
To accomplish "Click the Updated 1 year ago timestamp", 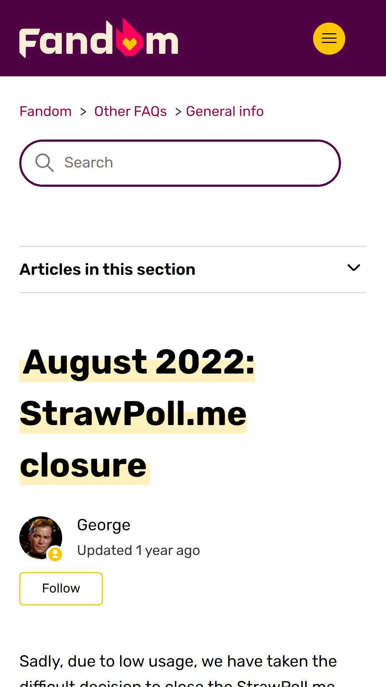I will point(139,550).
